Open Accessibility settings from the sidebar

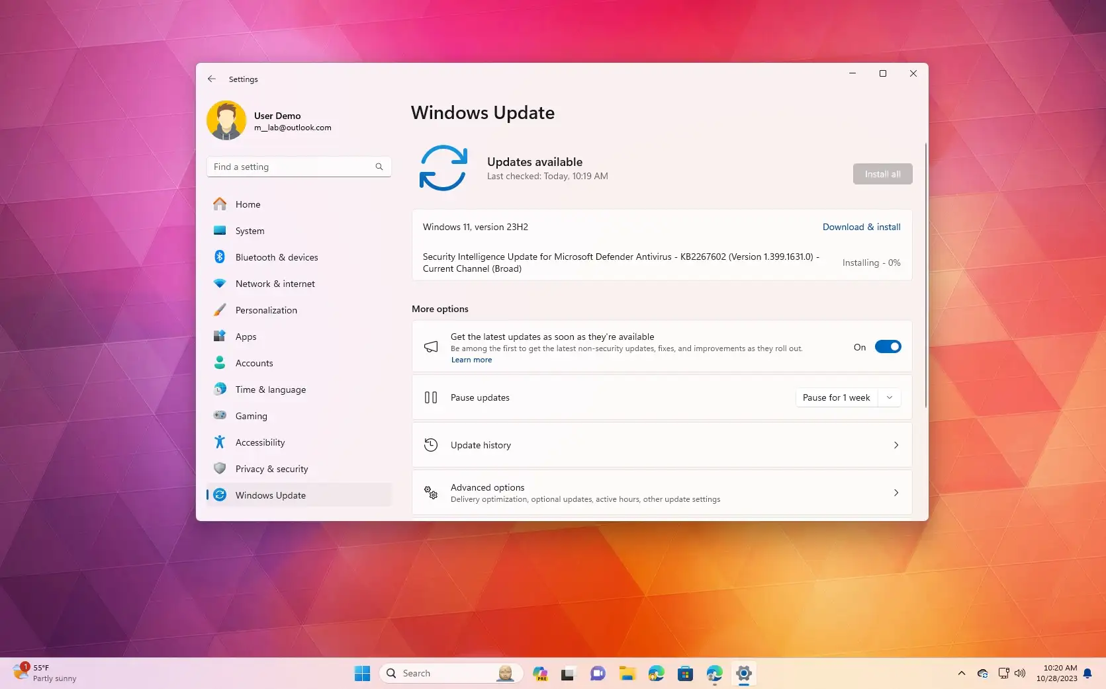[x=259, y=442]
